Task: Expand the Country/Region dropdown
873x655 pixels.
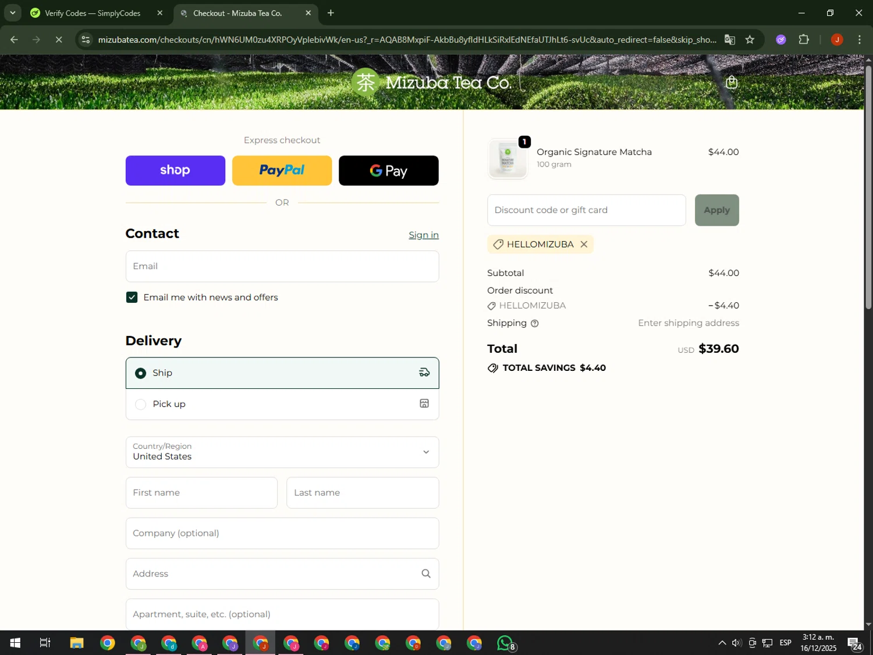Action: [282, 452]
